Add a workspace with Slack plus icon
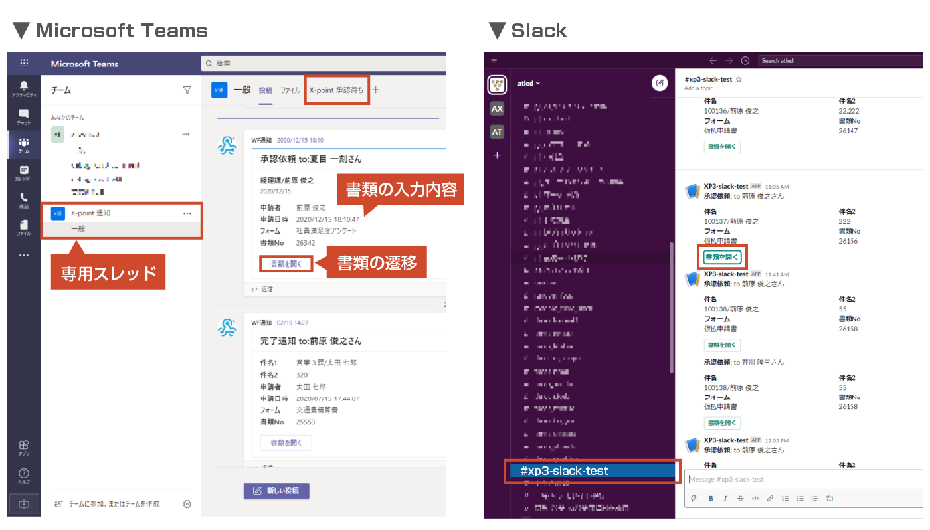930x530 pixels. [497, 155]
